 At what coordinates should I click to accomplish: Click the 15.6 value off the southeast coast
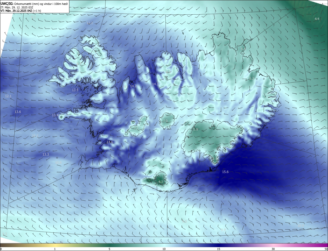[x=225, y=172]
